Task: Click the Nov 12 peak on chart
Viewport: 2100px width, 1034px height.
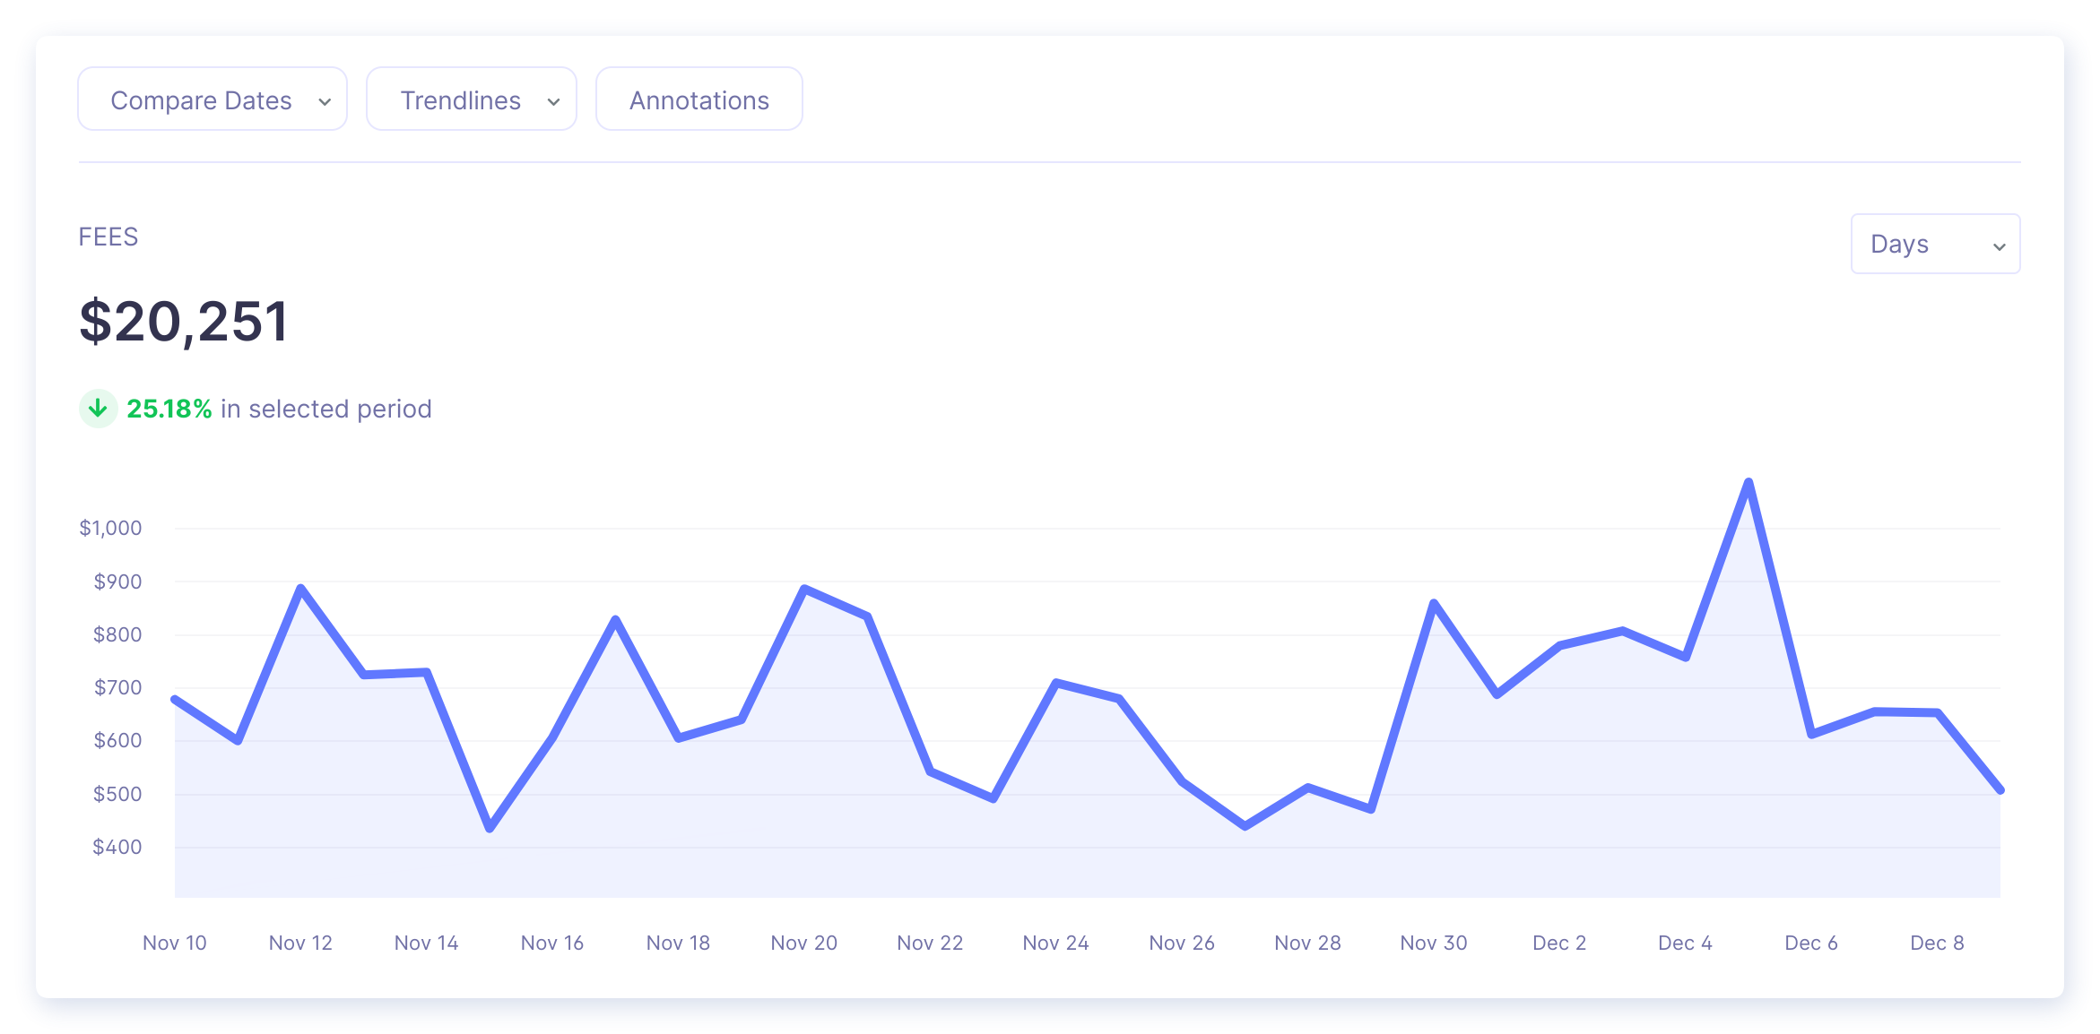Action: coord(300,588)
